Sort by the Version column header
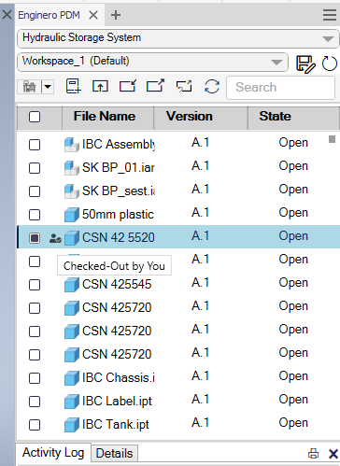This screenshot has width=340, height=466. [201, 118]
